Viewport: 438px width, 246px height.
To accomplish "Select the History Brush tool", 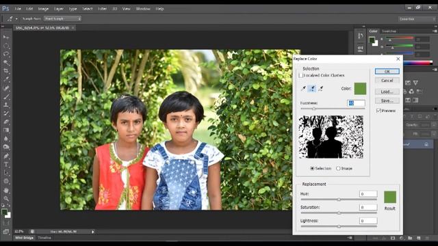I will [6, 113].
